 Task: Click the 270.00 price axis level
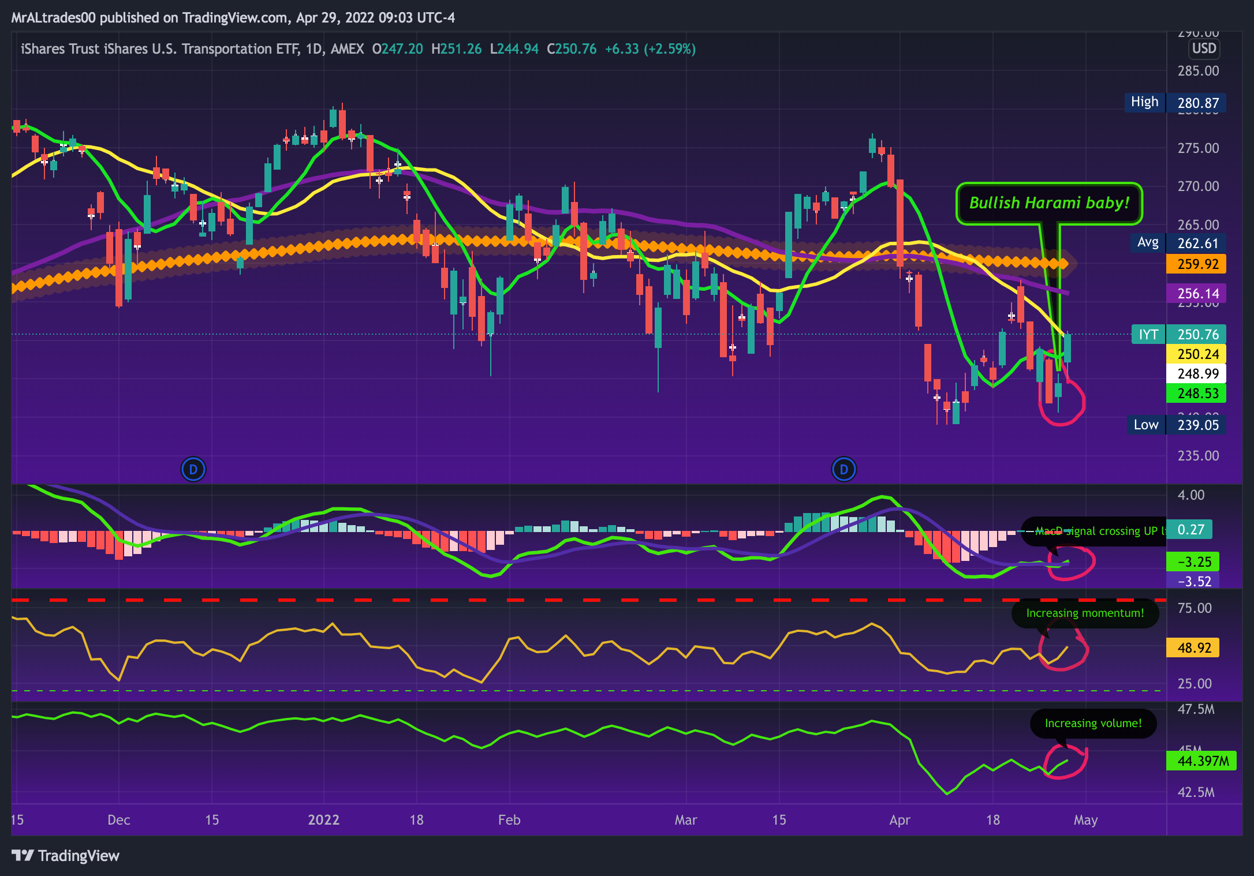point(1199,186)
